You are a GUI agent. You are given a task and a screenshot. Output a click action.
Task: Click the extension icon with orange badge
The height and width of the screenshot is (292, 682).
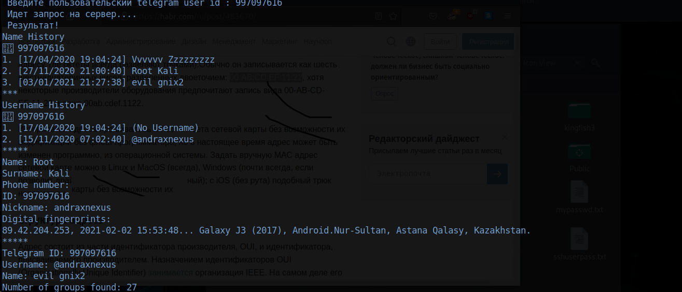pos(452,16)
